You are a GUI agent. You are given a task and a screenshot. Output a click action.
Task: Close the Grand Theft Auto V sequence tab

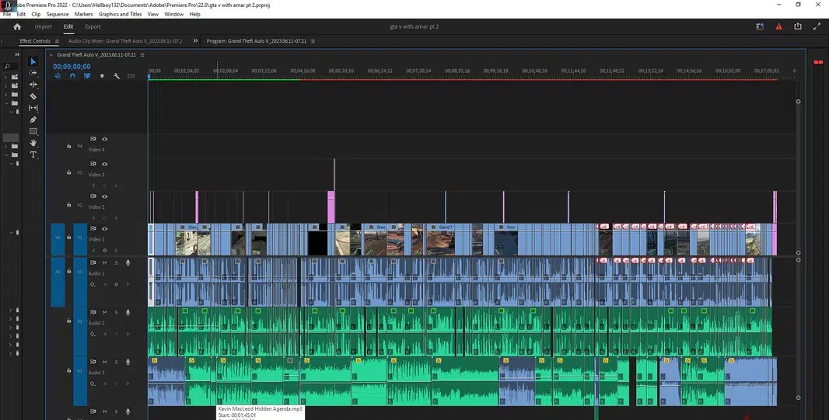point(51,55)
